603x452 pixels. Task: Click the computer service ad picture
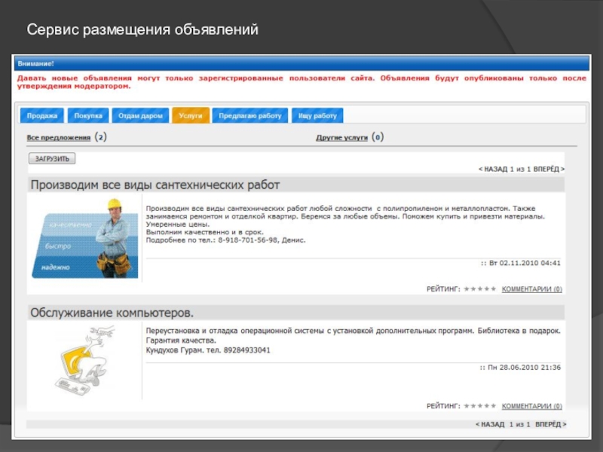coord(85,360)
